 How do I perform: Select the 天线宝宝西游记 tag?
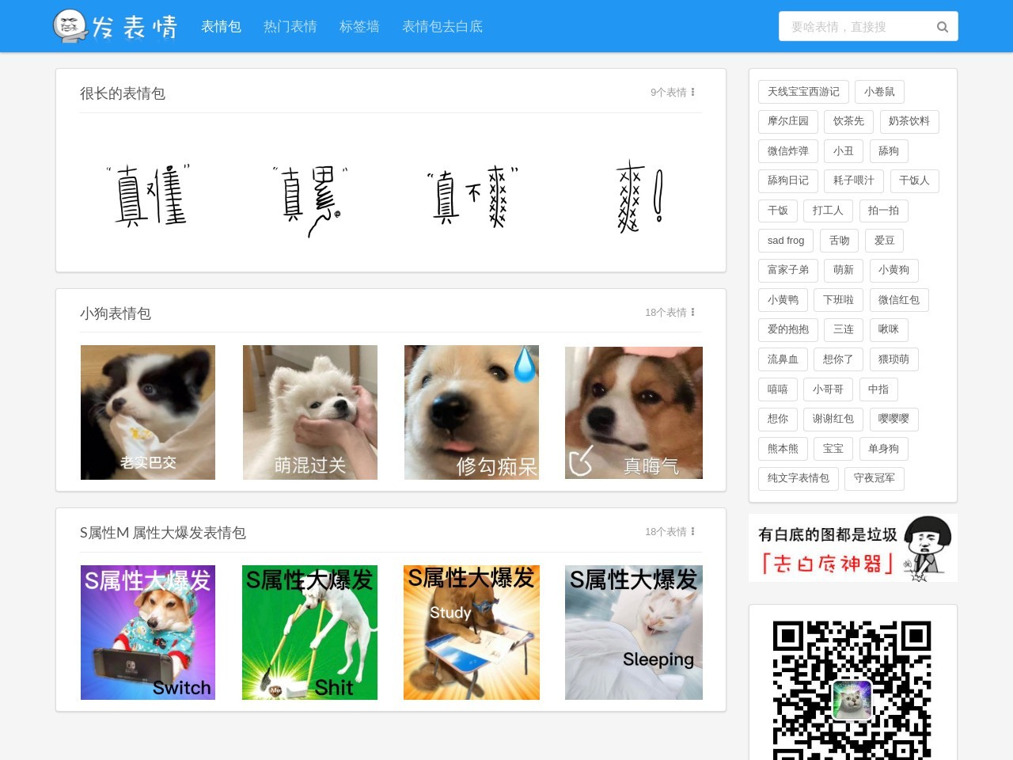coord(803,92)
